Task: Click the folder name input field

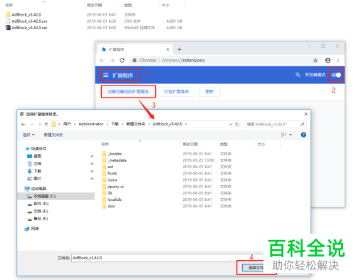Action: [x=167, y=258]
